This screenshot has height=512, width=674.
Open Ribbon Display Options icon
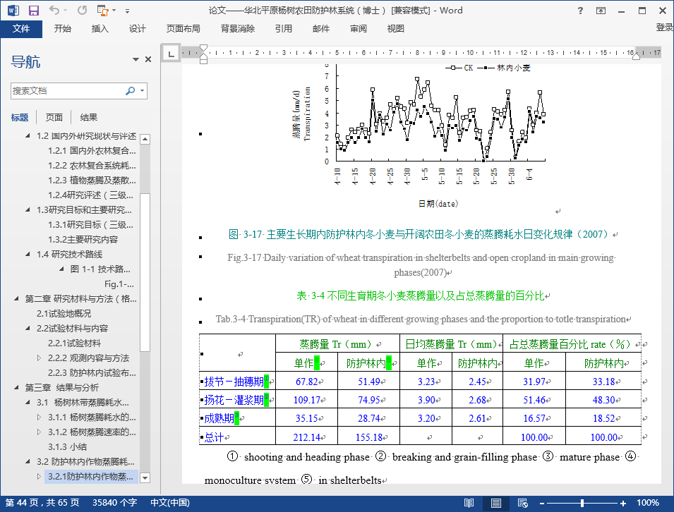[601, 11]
